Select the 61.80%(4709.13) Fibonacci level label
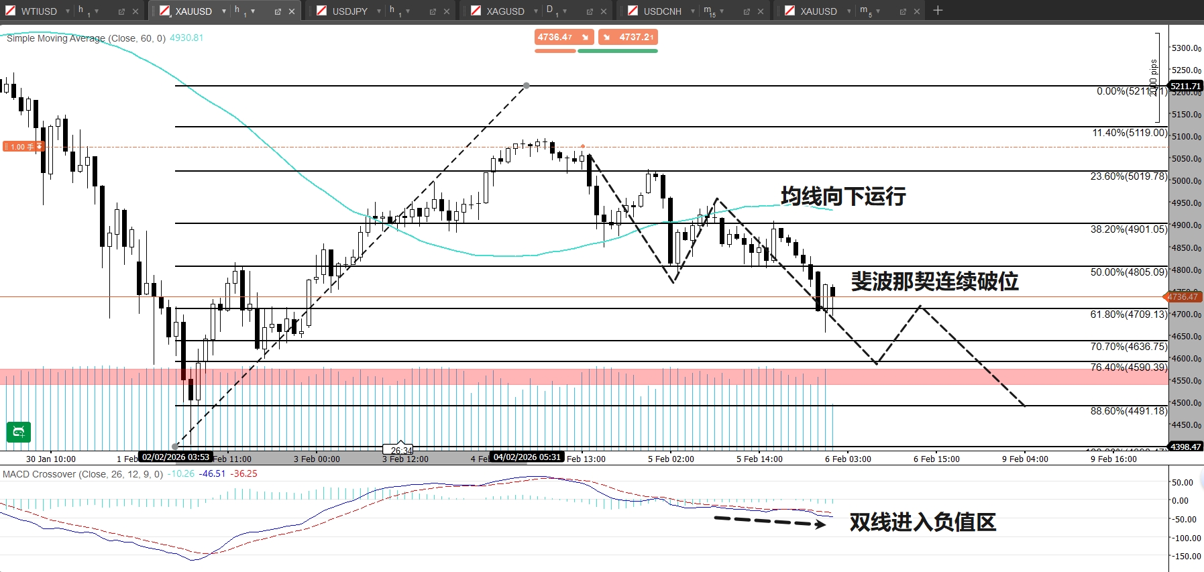Screen dimensions: 1204x572 1129,314
